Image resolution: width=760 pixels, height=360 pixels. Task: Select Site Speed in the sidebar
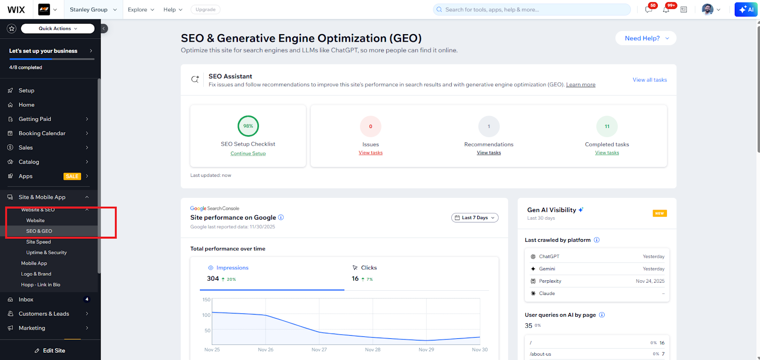tap(38, 242)
